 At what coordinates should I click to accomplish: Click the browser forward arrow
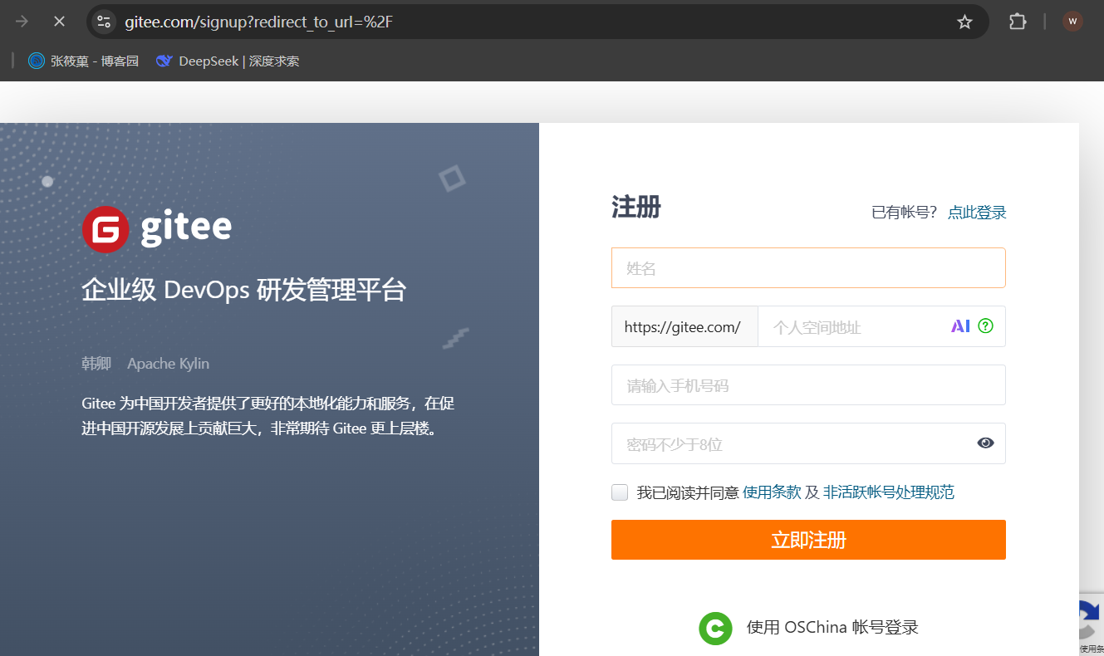point(22,22)
